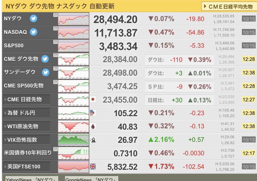This screenshot has height=181, width=257.
Task: Click the futures price 28,384.00
Action: (x=120, y=60)
